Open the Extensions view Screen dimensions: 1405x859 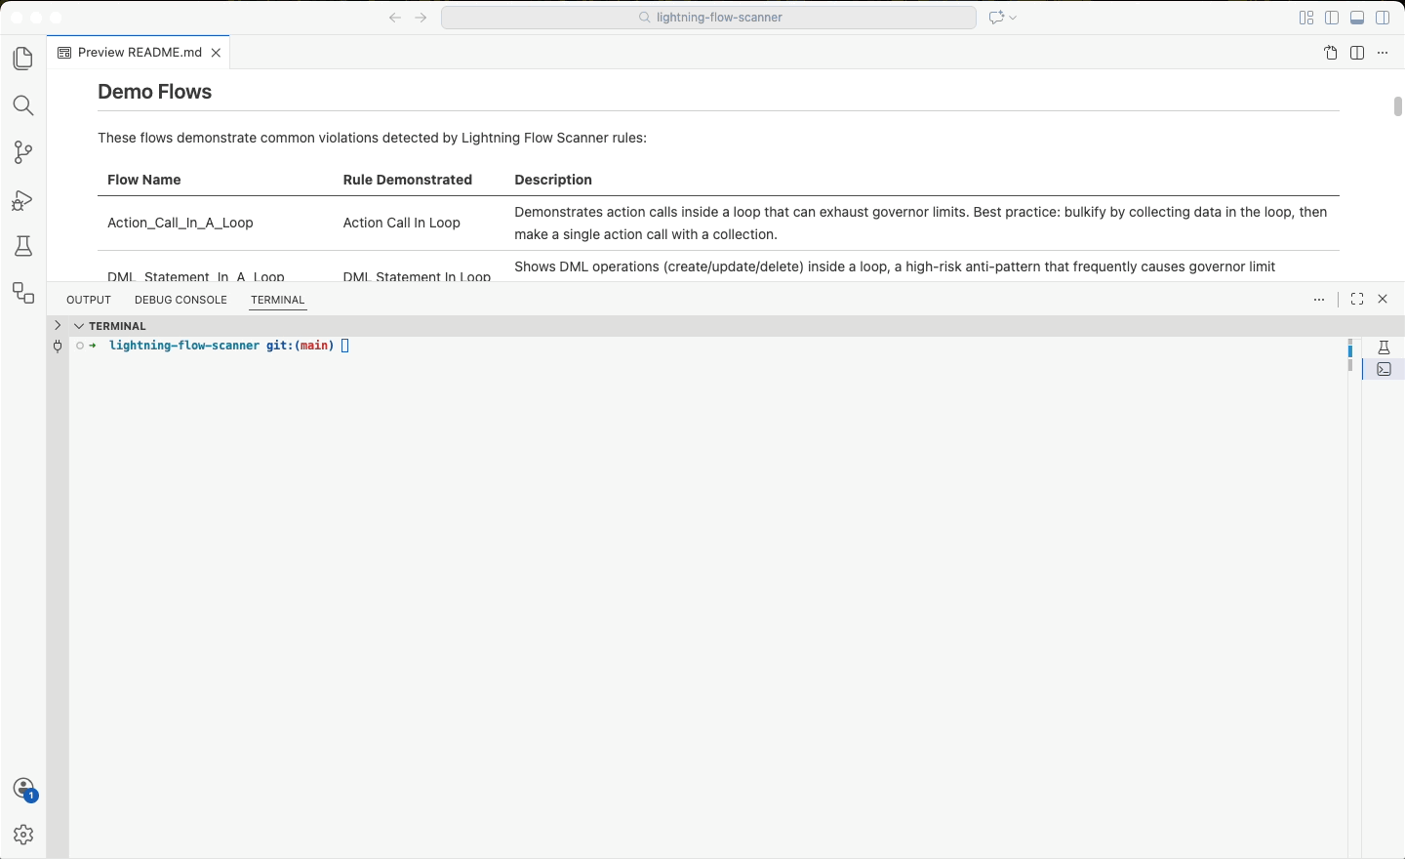22,293
